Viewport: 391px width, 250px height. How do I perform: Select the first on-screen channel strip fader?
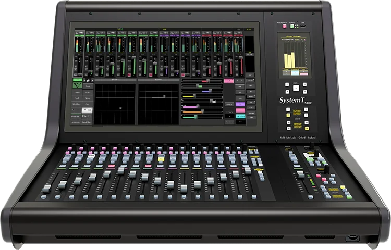point(79,74)
